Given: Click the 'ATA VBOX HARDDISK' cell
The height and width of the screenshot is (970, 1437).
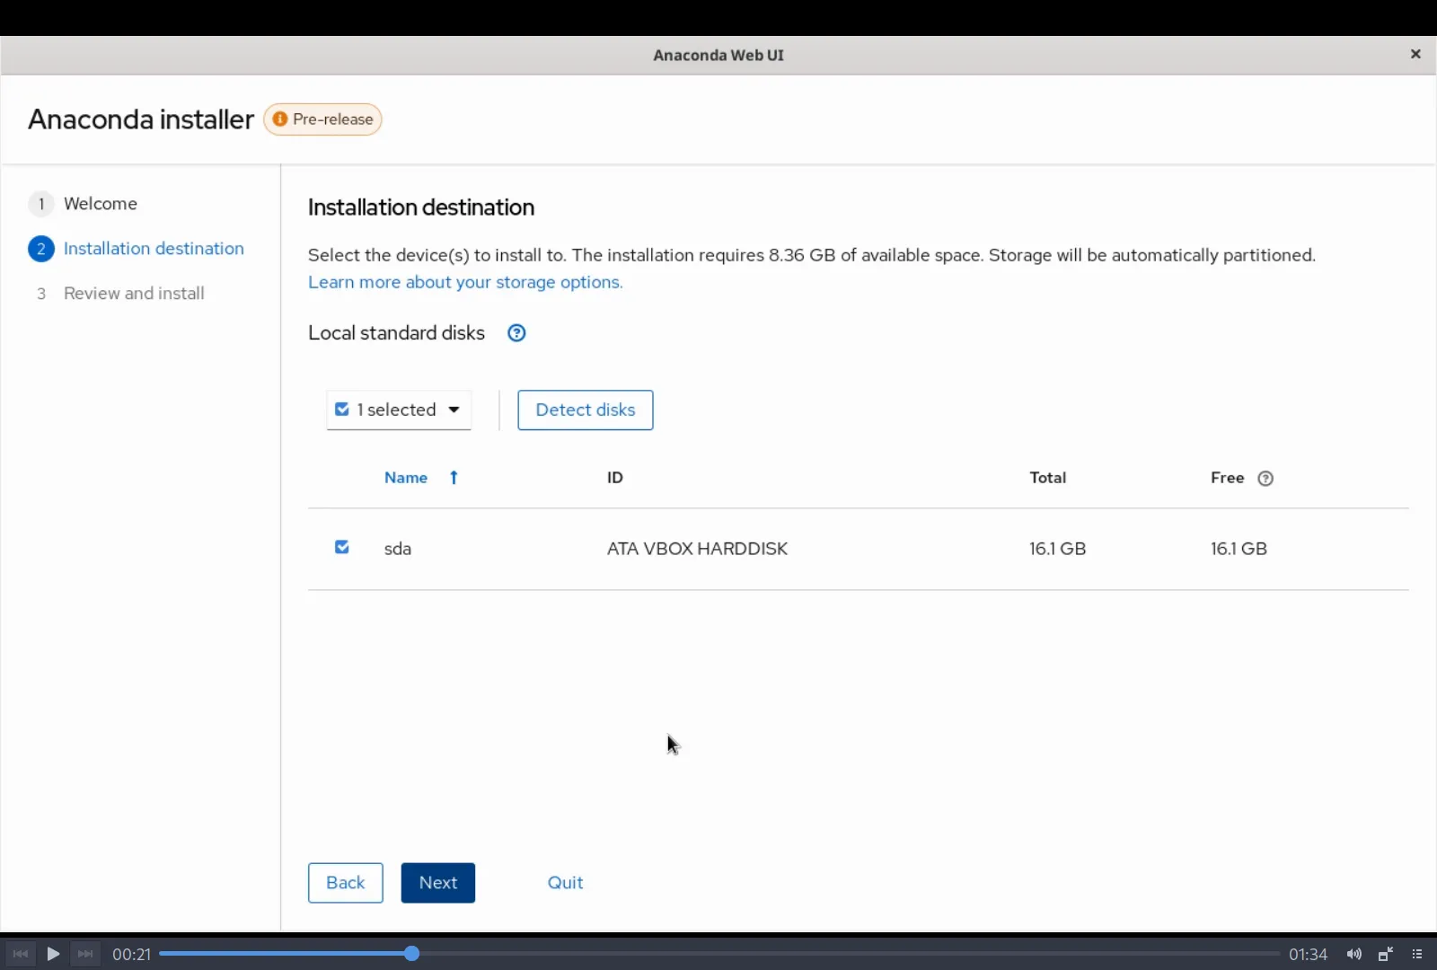Looking at the screenshot, I should click(698, 549).
